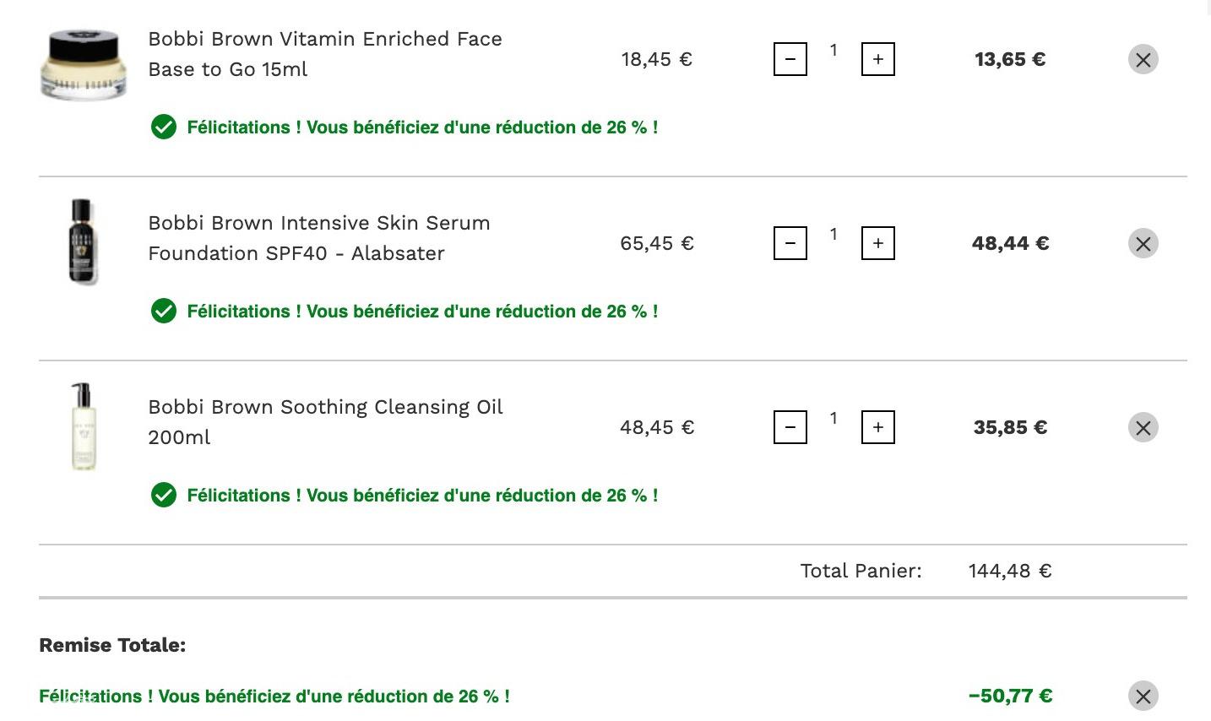Screen dimensions: 1211x721
Task: Click Bobbi Brown Vitamin Enriched Face Base link
Action: click(324, 54)
